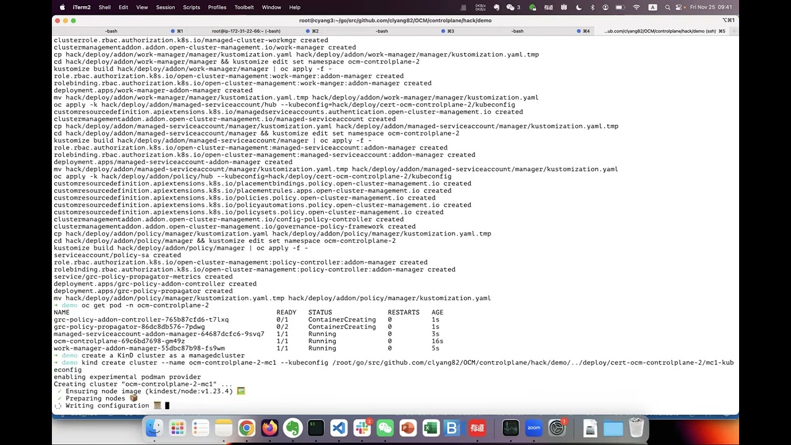Open the Help menu
Viewport: 791px width, 445px height.
coord(295,7)
